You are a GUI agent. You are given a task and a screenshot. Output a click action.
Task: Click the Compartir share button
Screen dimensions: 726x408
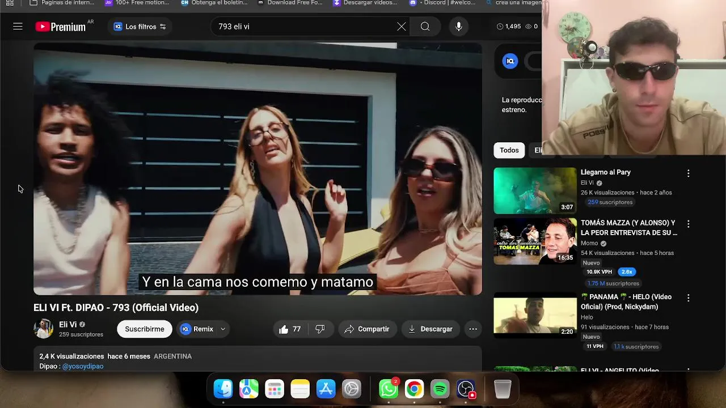(x=366, y=329)
